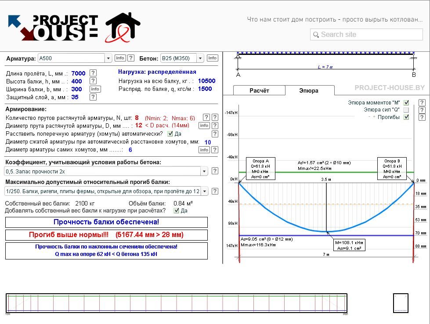
Task: Click the beam reinforcement layout drawing
Action: pyautogui.click(x=177, y=303)
